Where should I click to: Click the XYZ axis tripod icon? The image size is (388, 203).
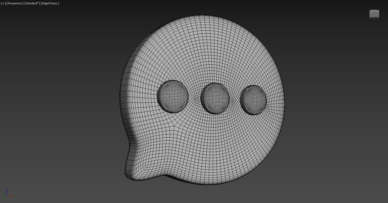point(8,193)
